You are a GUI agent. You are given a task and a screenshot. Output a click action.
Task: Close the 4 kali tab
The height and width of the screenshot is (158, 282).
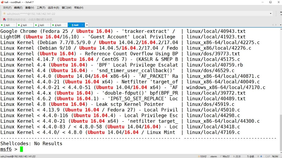coord(65,25)
